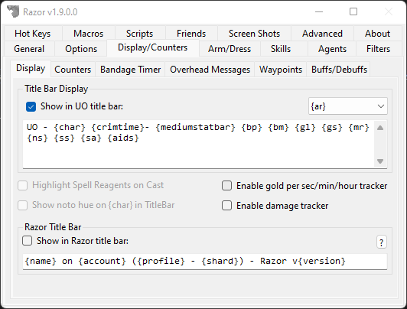Select the General tab

click(x=29, y=49)
